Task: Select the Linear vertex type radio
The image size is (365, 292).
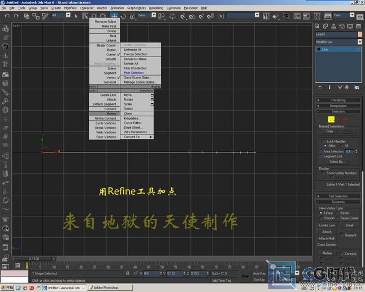Action: pos(321,213)
